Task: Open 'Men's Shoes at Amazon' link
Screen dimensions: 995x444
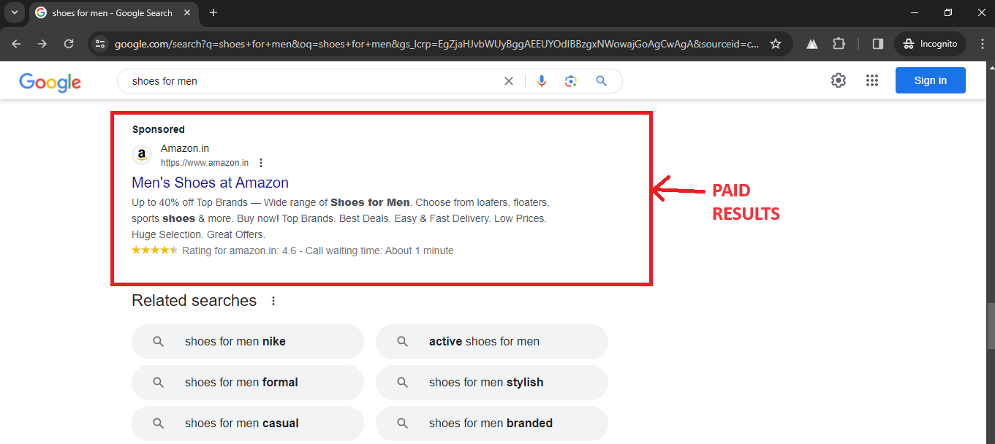Action: pyautogui.click(x=210, y=183)
